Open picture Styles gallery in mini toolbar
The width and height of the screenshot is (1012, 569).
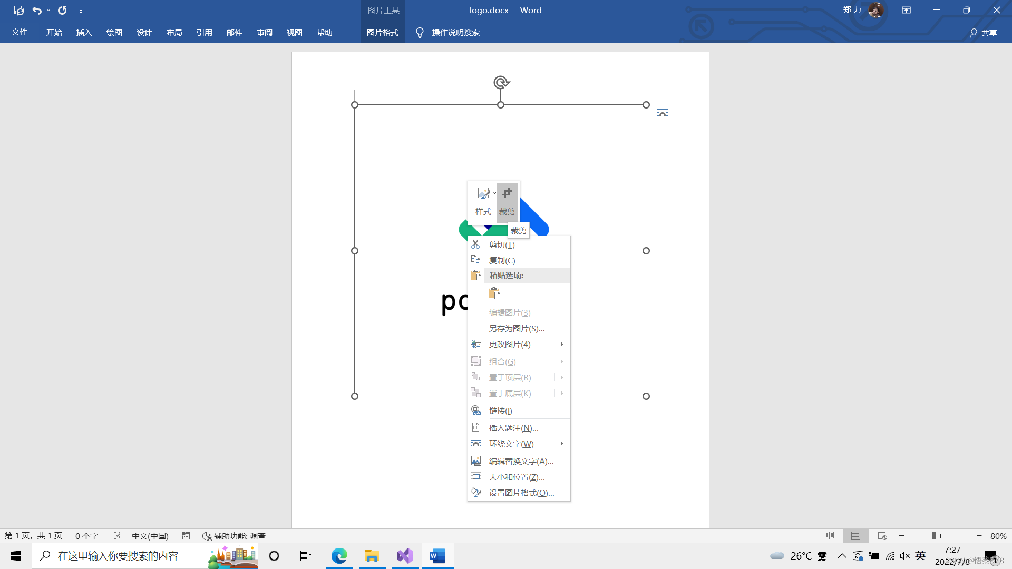point(483,201)
